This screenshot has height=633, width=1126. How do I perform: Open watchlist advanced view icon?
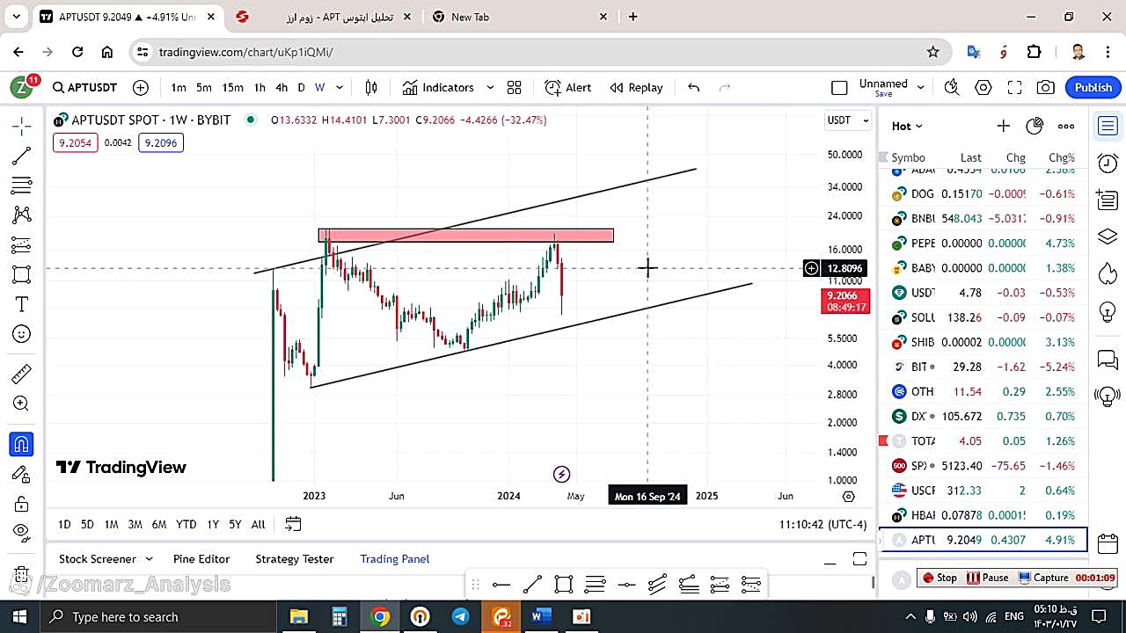(x=1035, y=126)
